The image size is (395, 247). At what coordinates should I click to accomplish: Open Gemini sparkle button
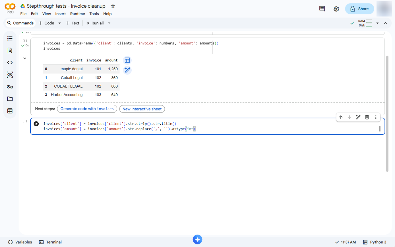pos(197,239)
